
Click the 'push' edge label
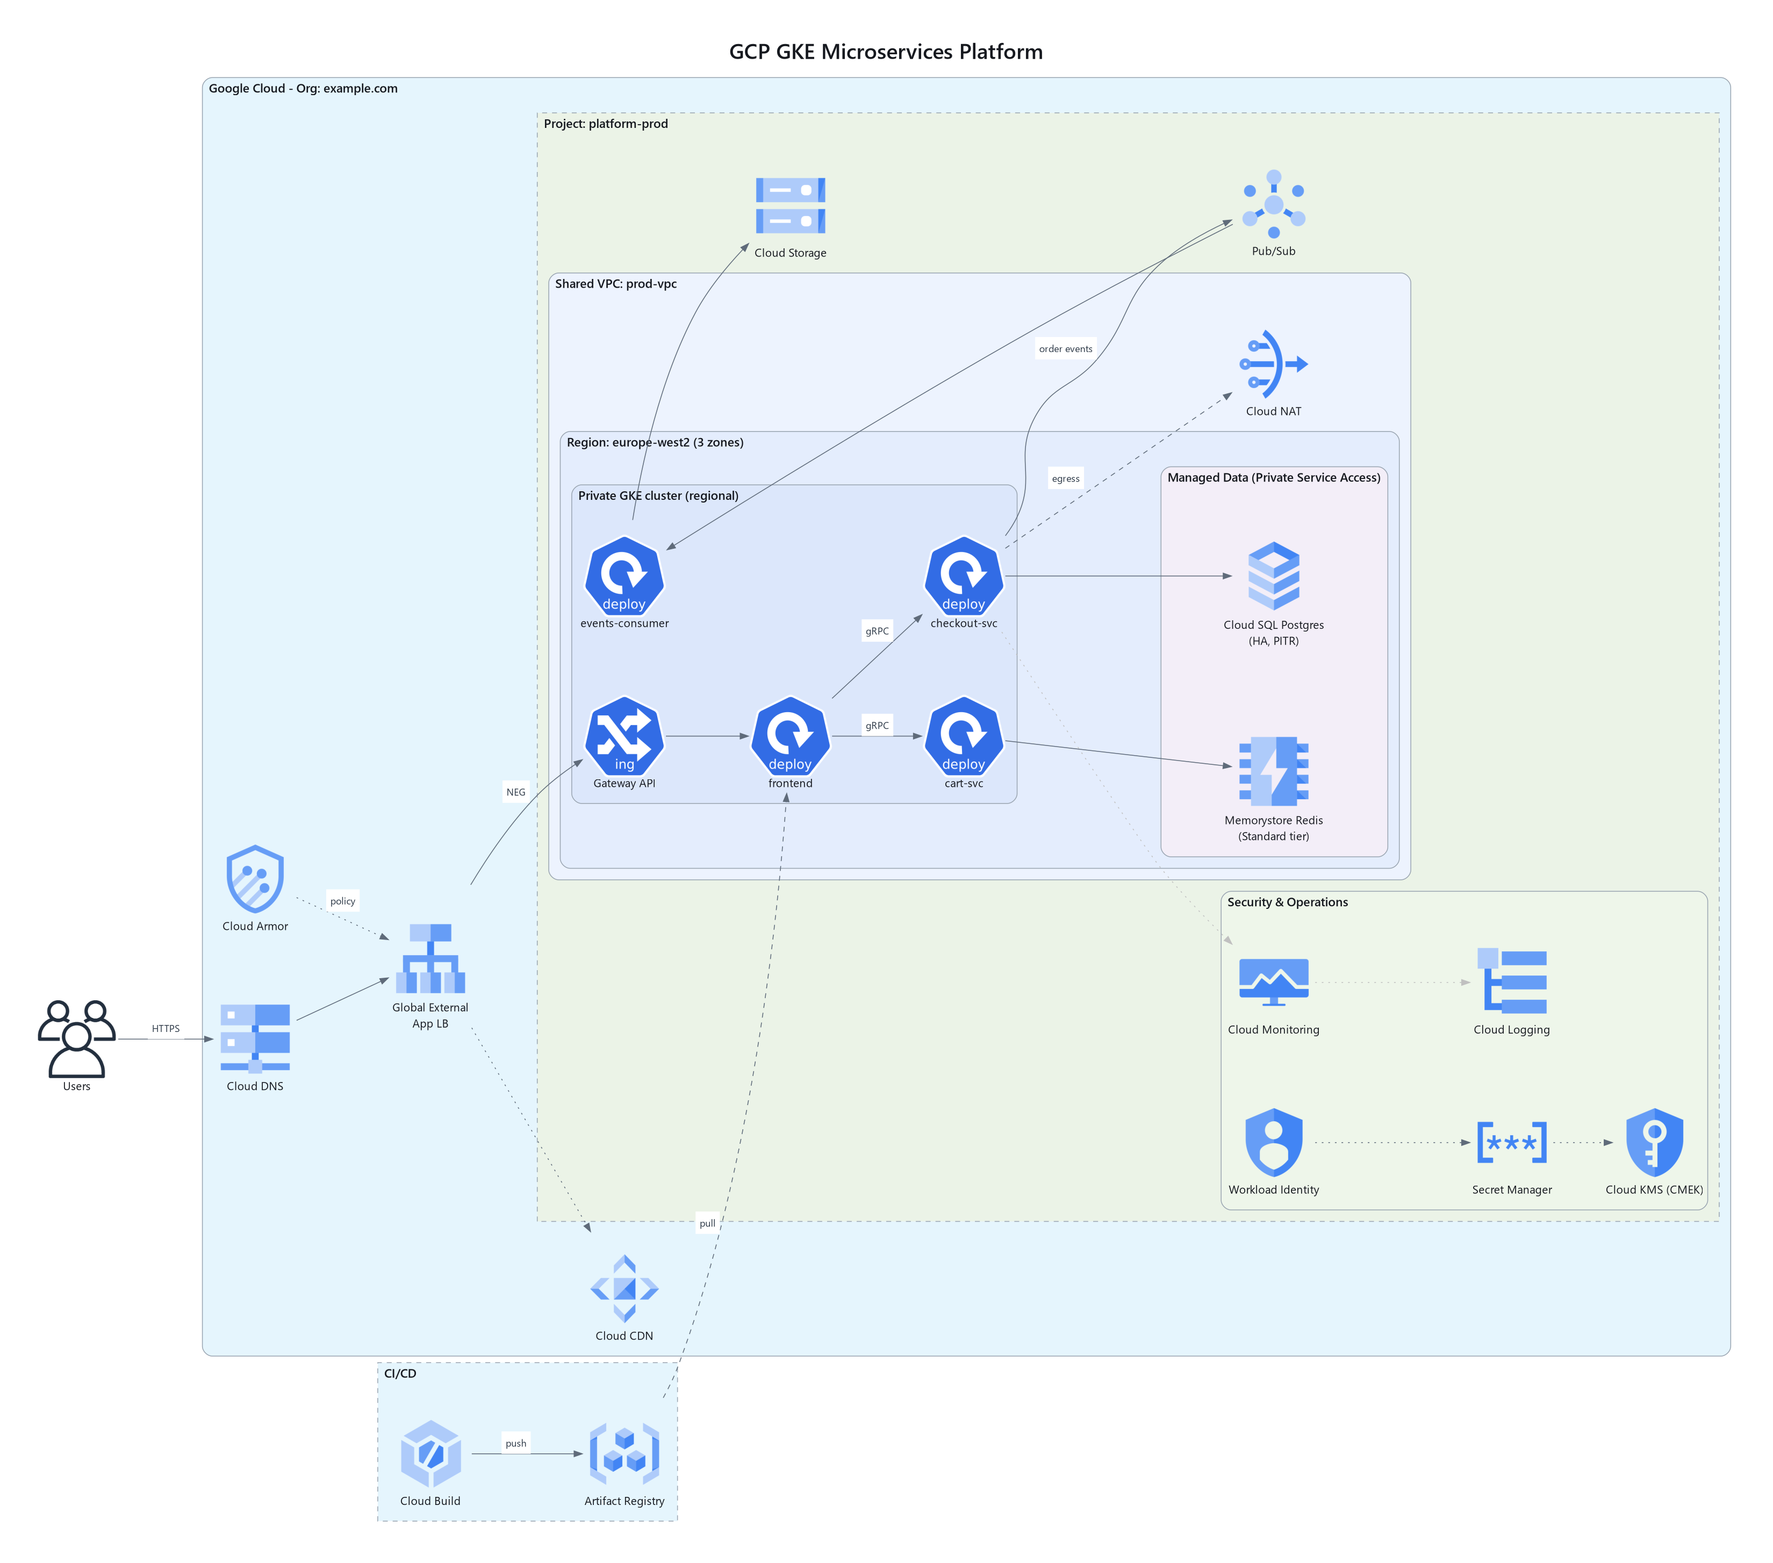[515, 1443]
